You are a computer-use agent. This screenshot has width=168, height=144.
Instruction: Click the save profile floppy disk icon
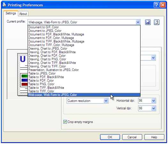148,22
